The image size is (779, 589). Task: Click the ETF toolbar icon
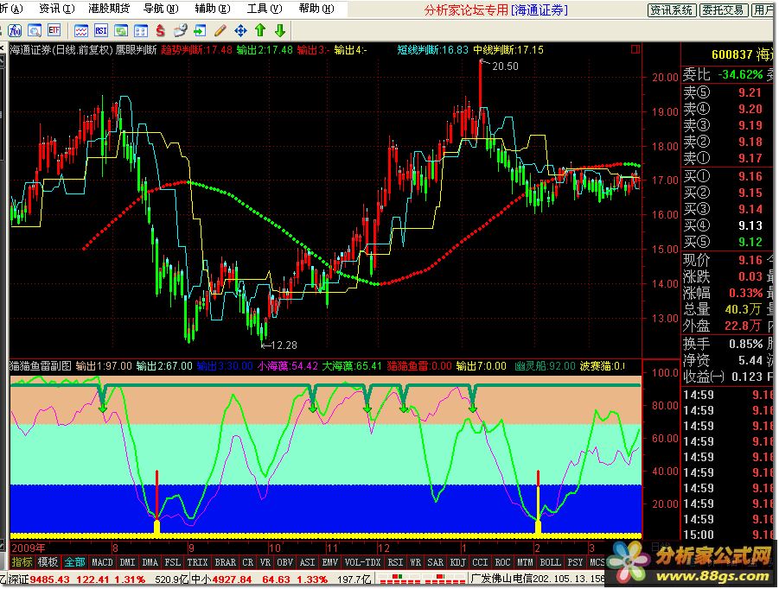tap(54, 31)
